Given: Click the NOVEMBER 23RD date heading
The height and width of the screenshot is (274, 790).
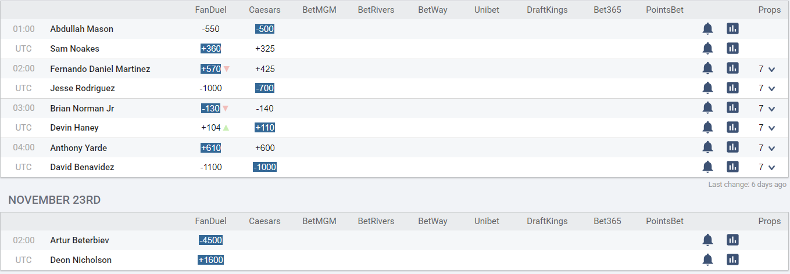Looking at the screenshot, I should 55,200.
